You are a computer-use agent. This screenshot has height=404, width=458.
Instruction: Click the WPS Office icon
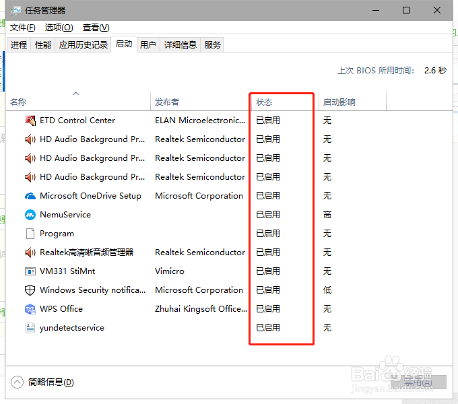[30, 309]
